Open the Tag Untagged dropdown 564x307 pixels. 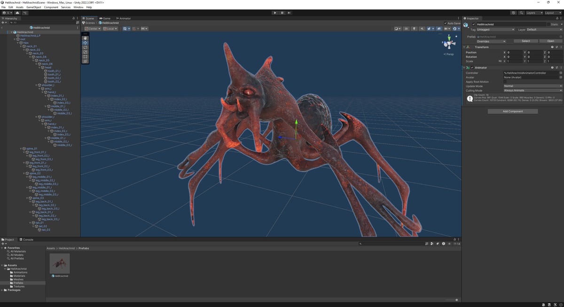coord(496,30)
